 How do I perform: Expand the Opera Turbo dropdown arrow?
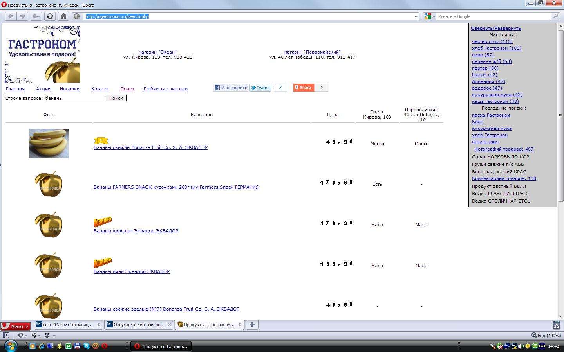[54, 335]
